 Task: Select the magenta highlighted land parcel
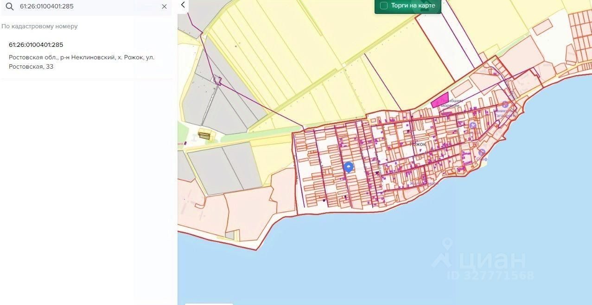439,100
